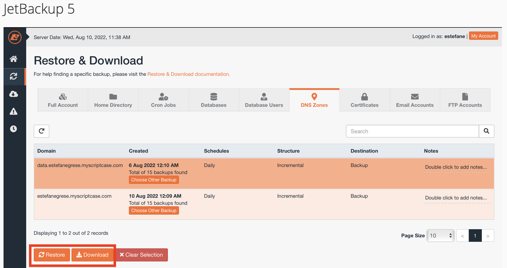
Task: Switch to the Certificates tab
Action: (x=365, y=100)
